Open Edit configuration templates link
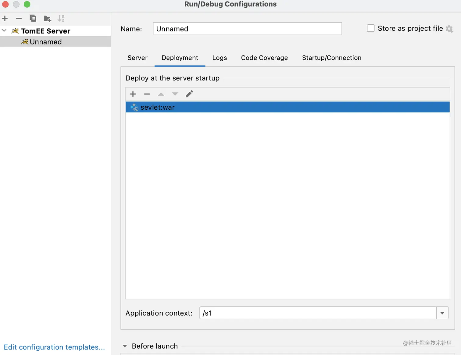Viewport: 461px width, 355px height. [x=54, y=347]
